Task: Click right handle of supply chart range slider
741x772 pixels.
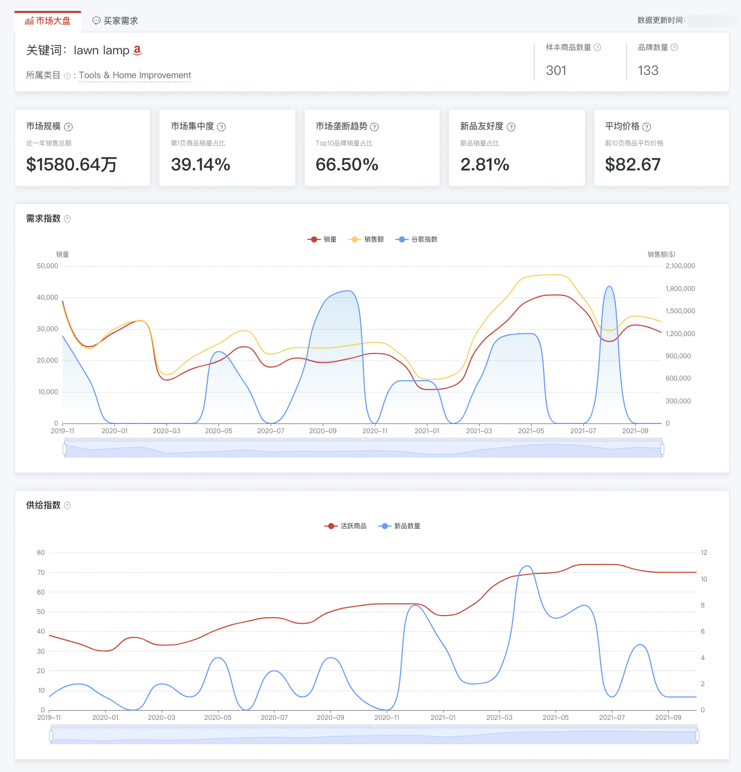Action: pos(697,736)
